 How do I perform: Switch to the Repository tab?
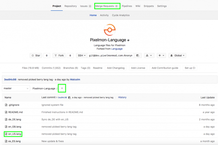tap(71, 6)
